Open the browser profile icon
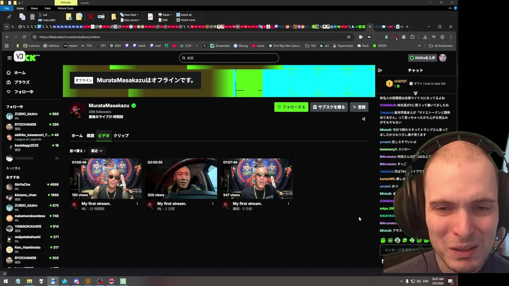Image resolution: width=509 pixels, height=286 pixels. (442, 37)
